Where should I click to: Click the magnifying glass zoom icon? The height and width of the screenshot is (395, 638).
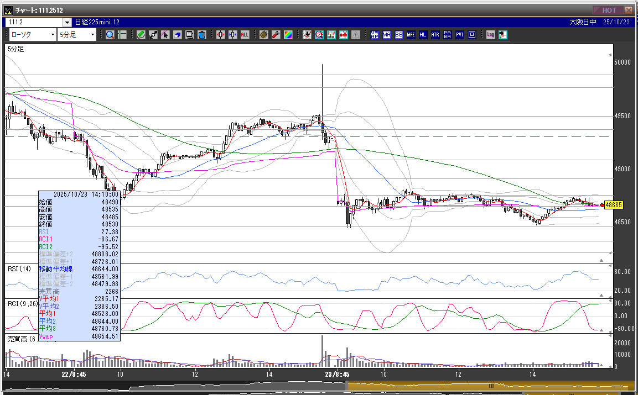(110, 35)
